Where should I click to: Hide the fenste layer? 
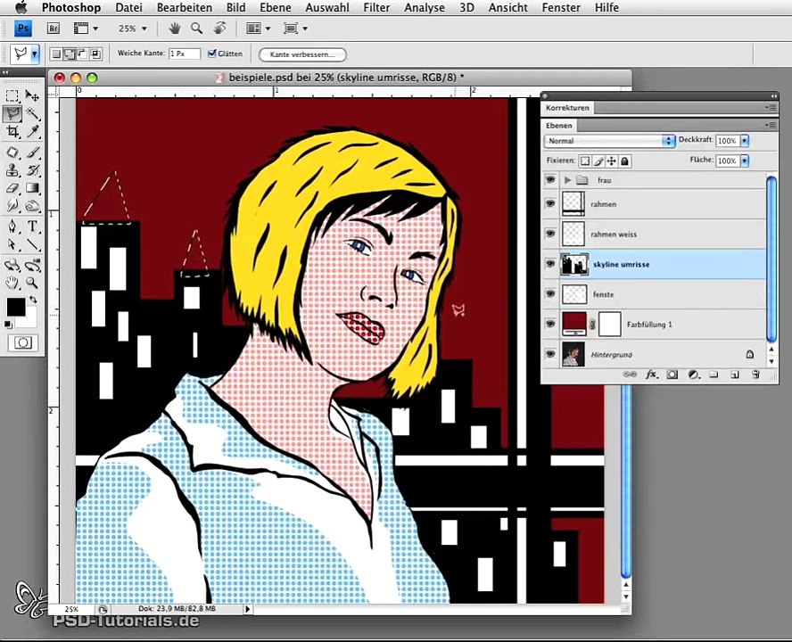[x=550, y=294]
